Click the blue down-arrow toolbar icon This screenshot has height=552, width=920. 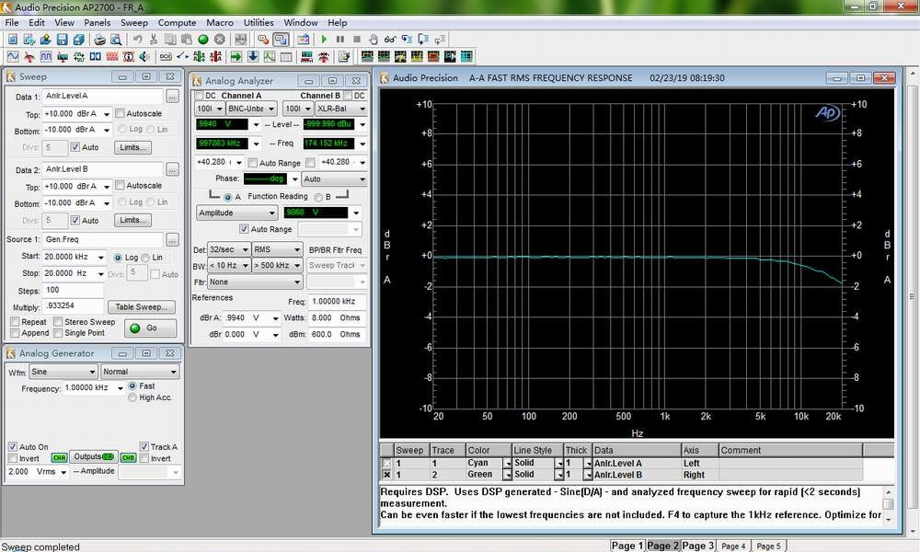253,57
